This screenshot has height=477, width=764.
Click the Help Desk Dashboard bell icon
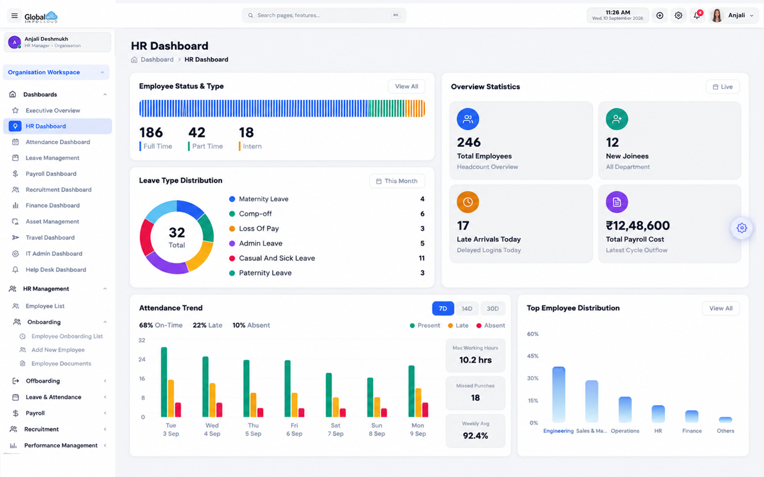click(15, 270)
